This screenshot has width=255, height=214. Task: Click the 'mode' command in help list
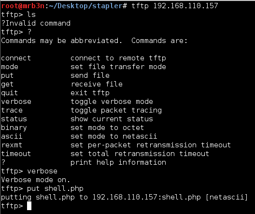pos(10,67)
